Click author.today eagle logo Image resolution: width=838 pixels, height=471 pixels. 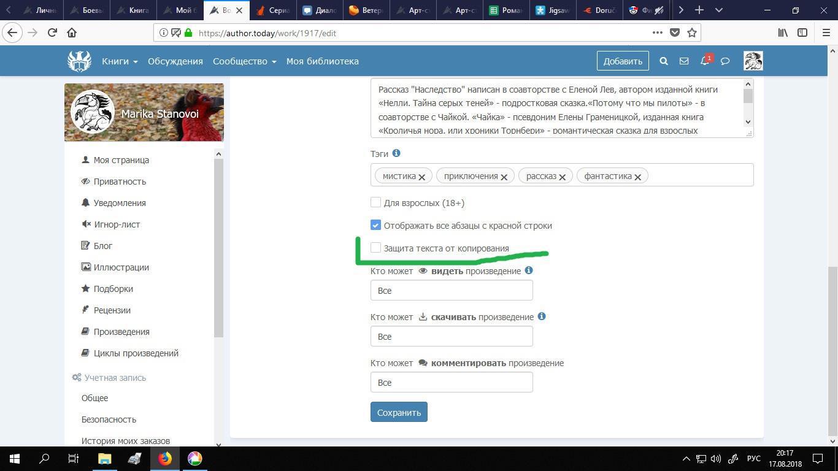click(79, 61)
